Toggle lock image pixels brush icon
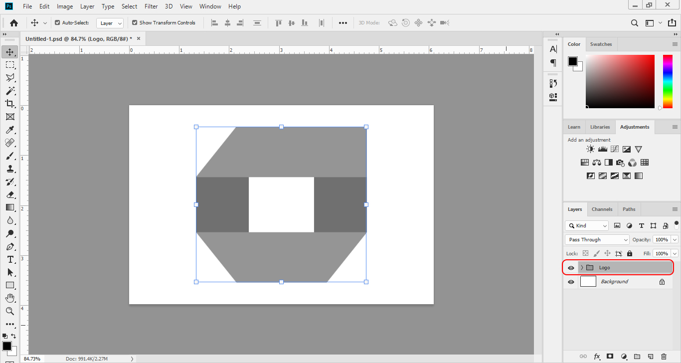 [x=596, y=253]
